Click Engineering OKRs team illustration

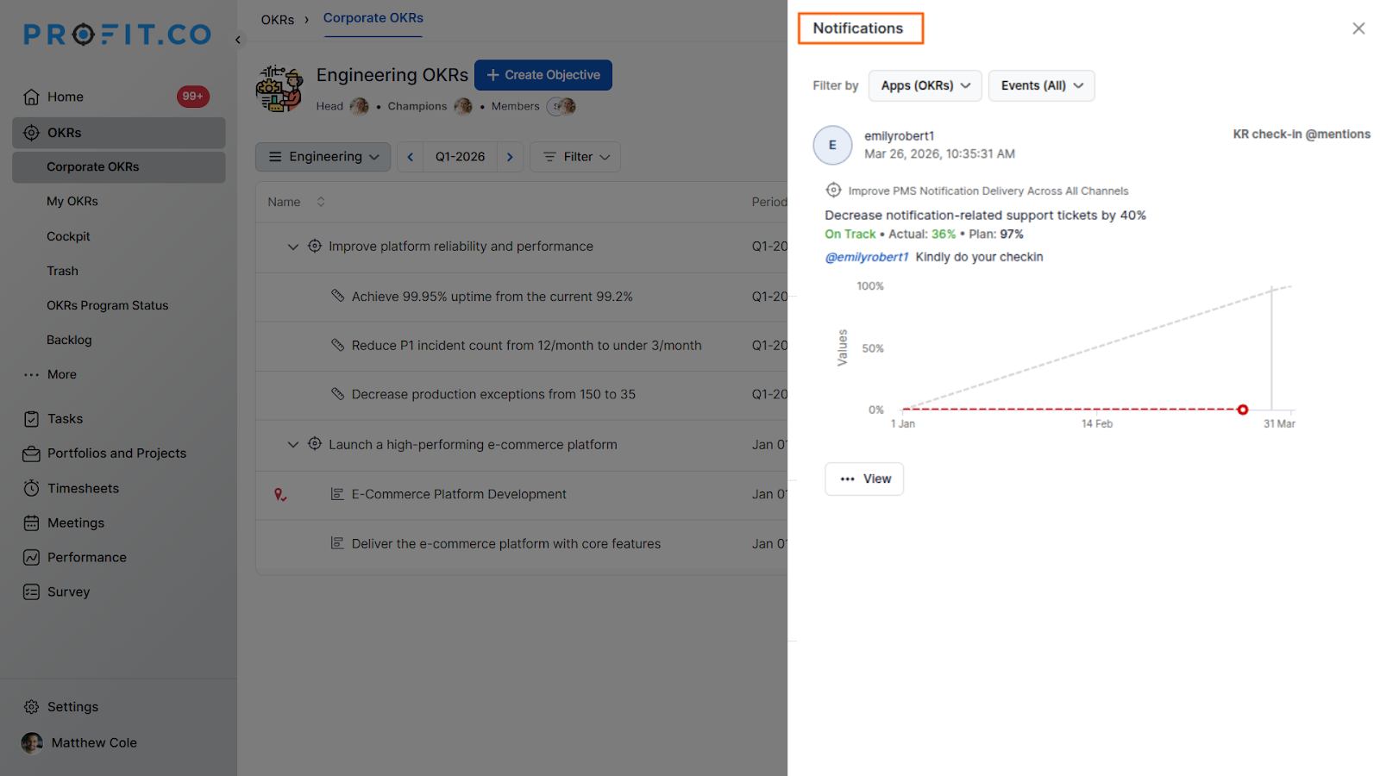click(279, 88)
